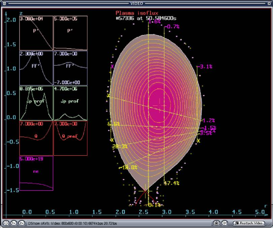Click the left FF' profile plot
The width and height of the screenshot is (273, 228).
click(36, 68)
